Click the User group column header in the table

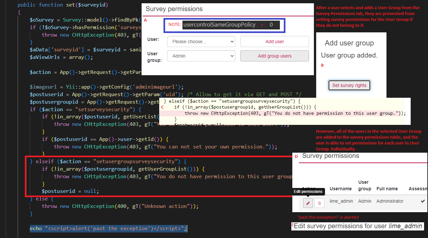pos(365,185)
